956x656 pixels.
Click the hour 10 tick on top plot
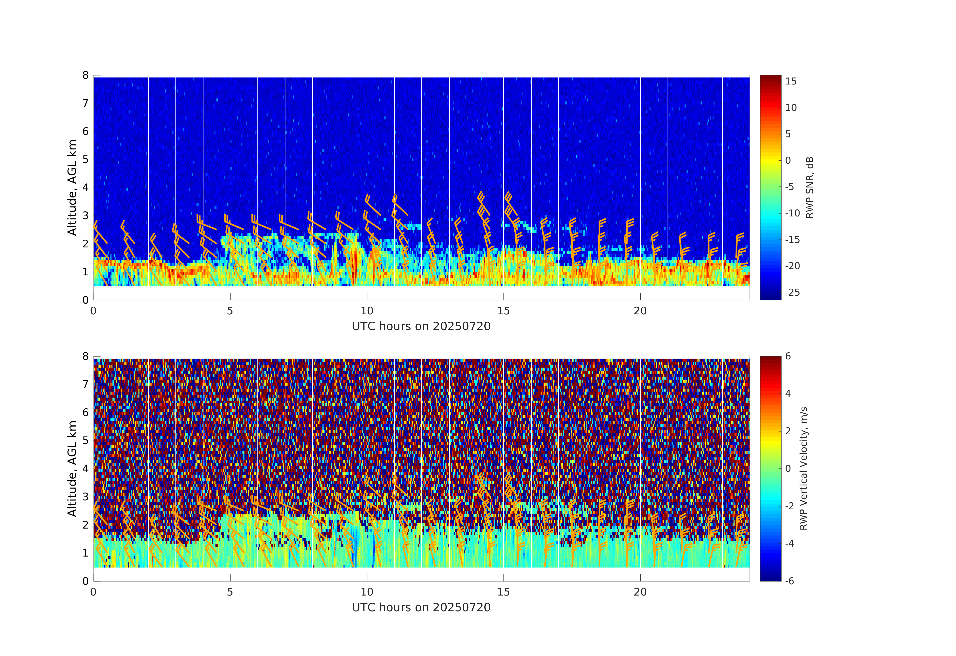[x=367, y=311]
